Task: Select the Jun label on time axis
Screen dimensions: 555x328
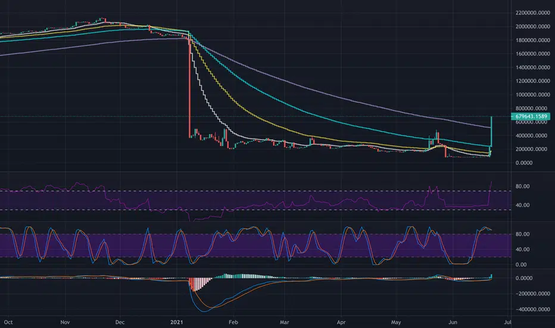Action: point(453,322)
